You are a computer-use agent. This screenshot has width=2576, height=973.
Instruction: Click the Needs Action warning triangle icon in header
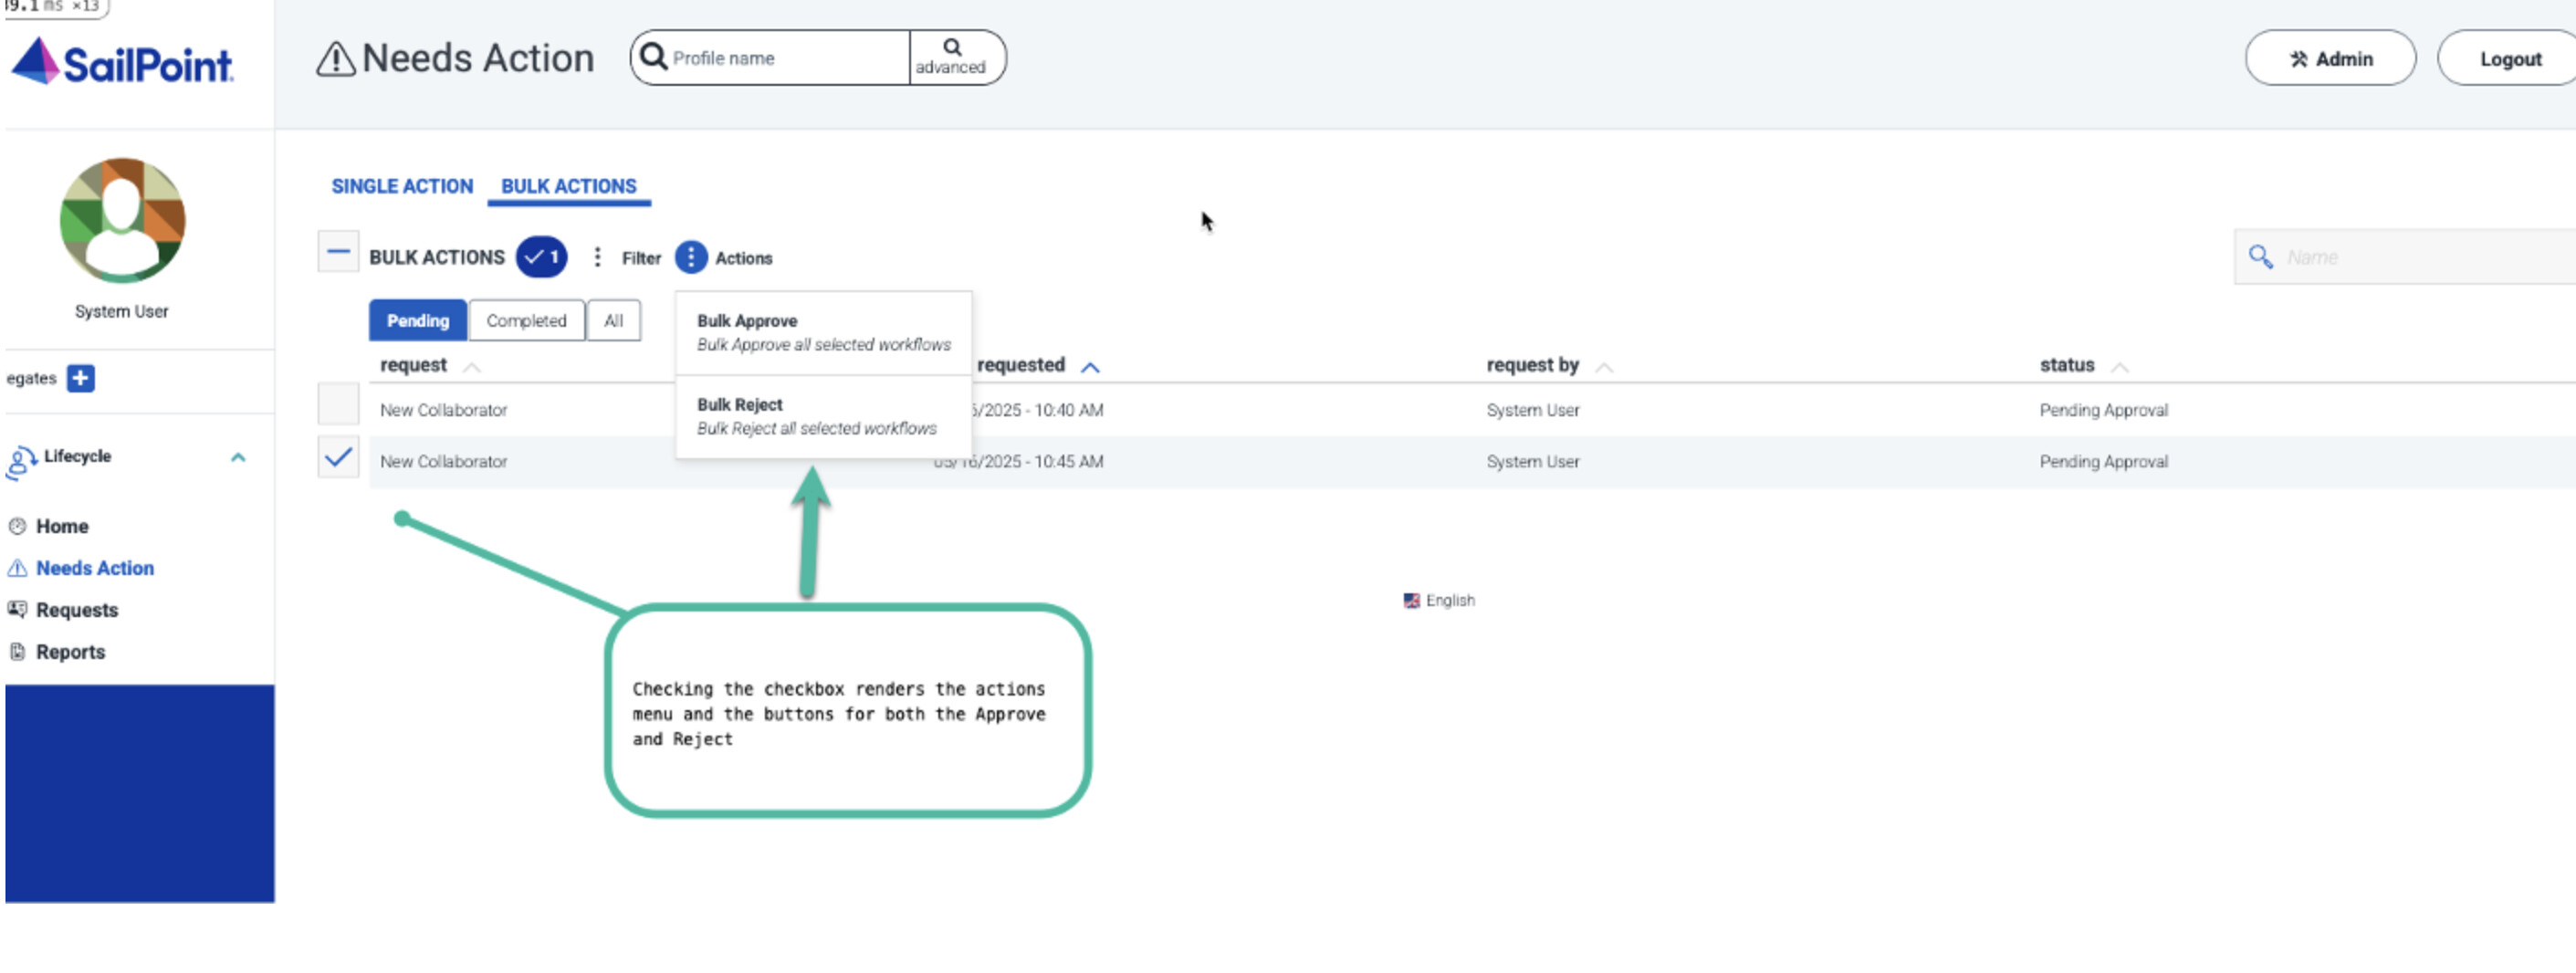[336, 59]
